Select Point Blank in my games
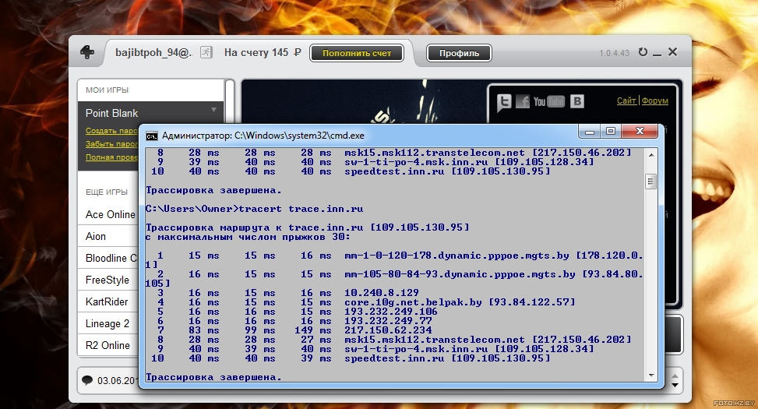758x409 pixels. click(x=111, y=113)
